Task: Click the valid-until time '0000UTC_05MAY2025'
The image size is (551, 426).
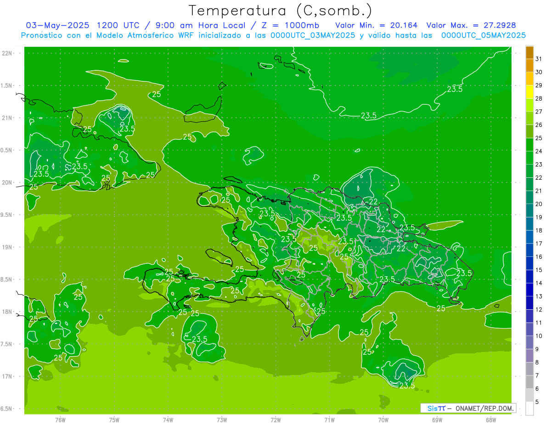Action: (x=484, y=35)
